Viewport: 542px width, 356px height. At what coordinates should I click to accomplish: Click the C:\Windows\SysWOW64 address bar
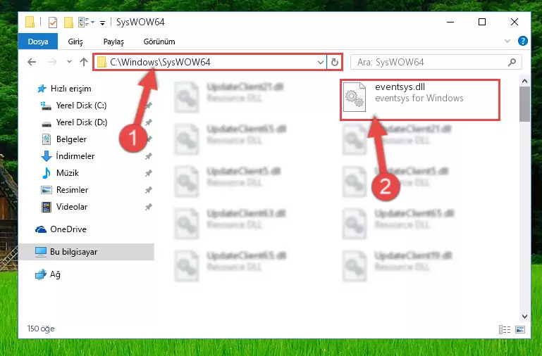pyautogui.click(x=210, y=62)
